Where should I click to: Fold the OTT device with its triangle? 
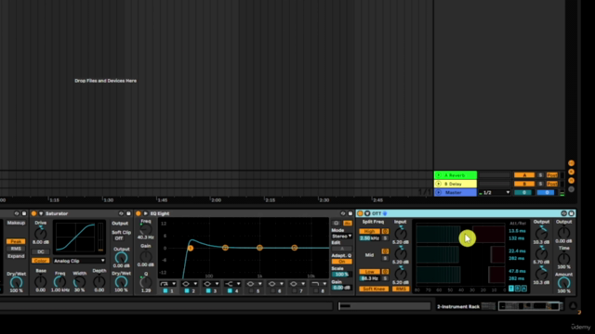coord(367,213)
